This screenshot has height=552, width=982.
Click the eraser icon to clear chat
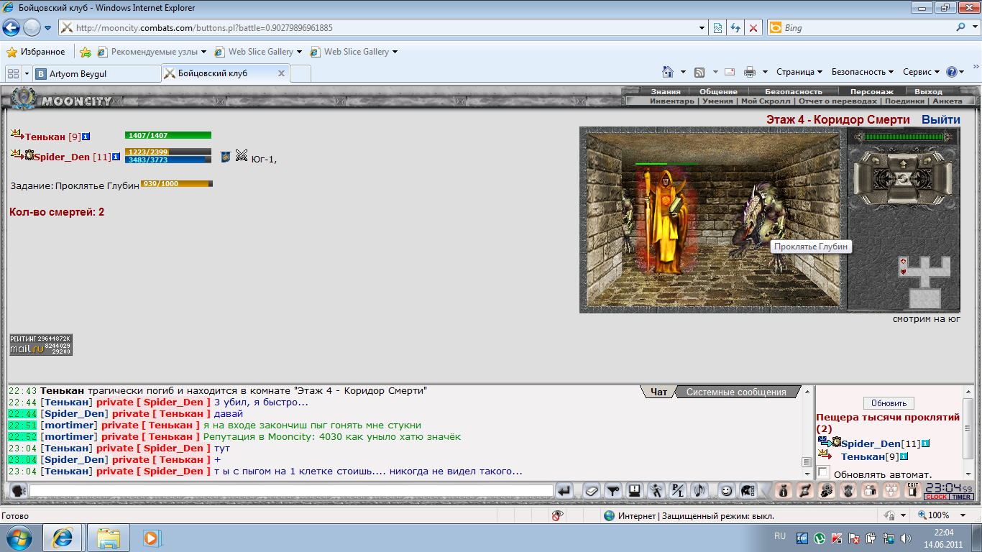[x=591, y=491]
